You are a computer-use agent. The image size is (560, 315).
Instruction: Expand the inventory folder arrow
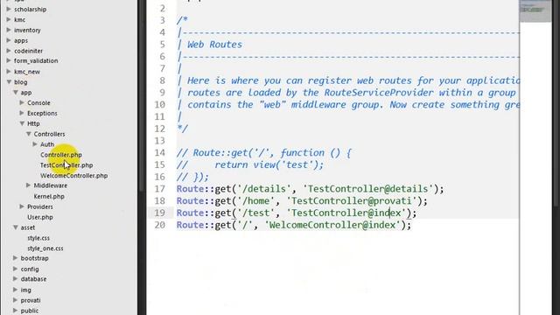click(x=9, y=30)
